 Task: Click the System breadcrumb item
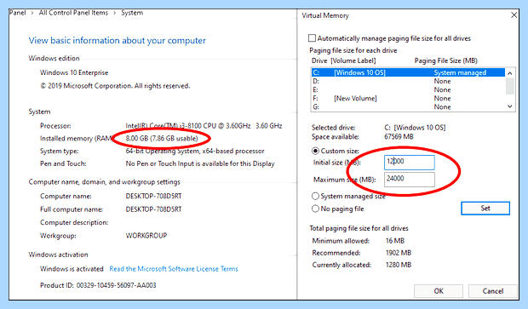(132, 13)
